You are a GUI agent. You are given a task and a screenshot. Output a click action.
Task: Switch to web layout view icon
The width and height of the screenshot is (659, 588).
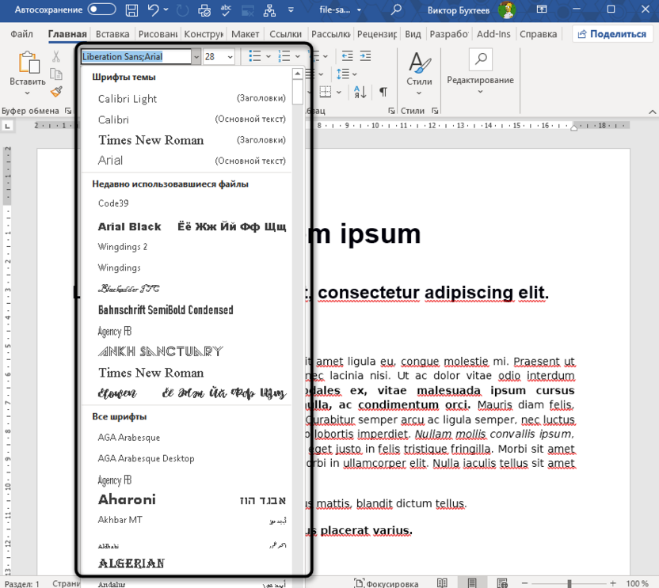click(x=502, y=583)
